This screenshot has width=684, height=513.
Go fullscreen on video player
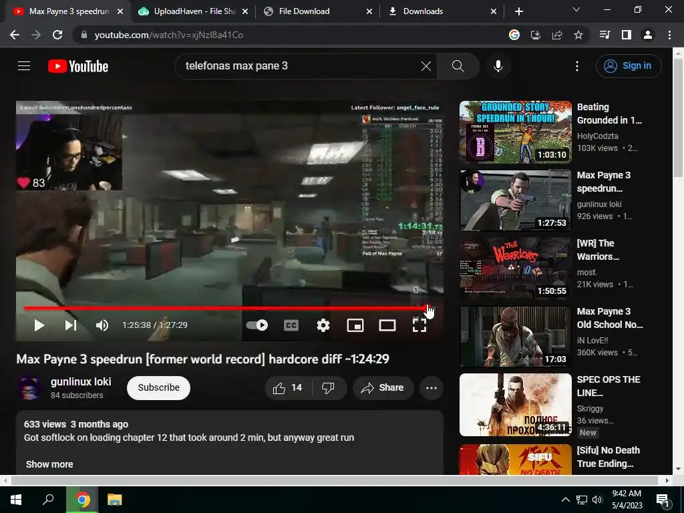[x=419, y=325]
